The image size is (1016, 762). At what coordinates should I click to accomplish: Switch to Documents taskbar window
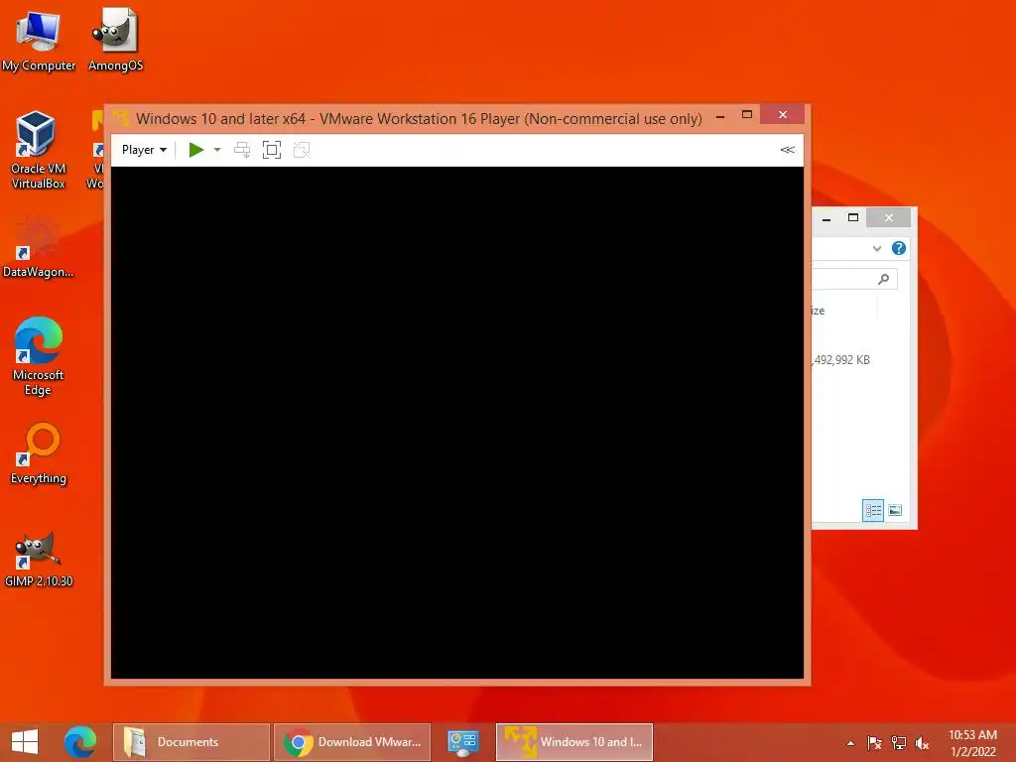[191, 742]
